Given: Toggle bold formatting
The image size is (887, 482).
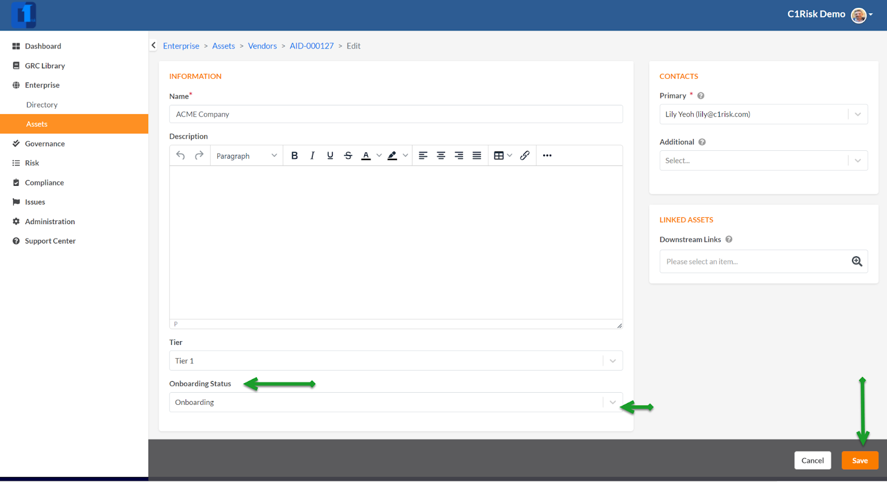Looking at the screenshot, I should point(294,155).
